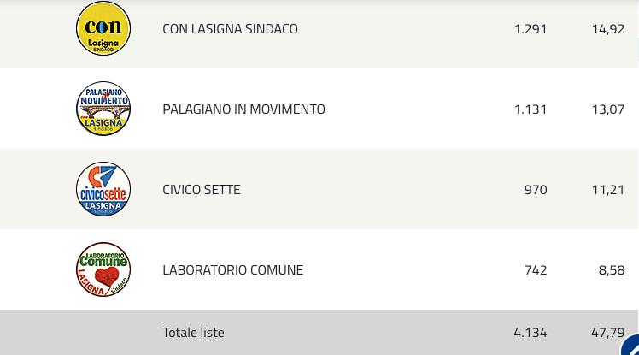The width and height of the screenshot is (639, 355).
Task: Click the yellow Con Lasigna Sindaco logo
Action: point(103,28)
